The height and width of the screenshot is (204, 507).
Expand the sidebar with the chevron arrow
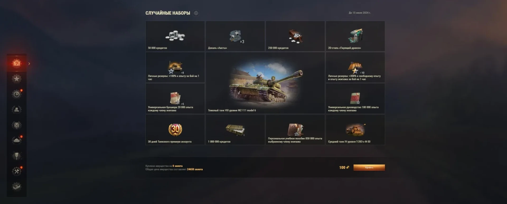coord(29,63)
